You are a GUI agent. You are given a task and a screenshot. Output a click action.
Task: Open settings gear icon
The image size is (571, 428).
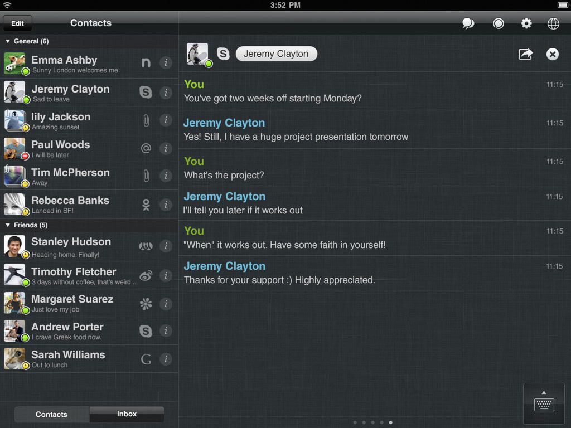(x=526, y=23)
